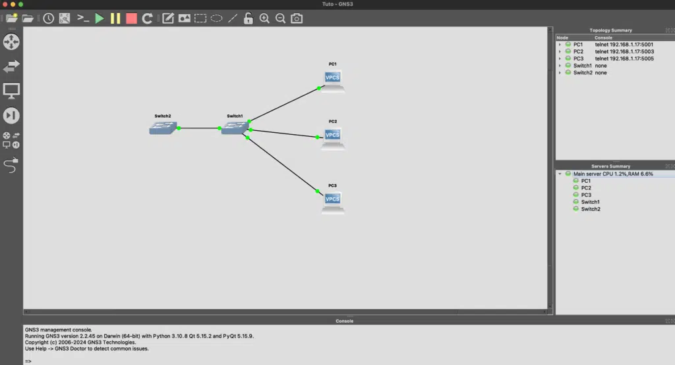Select the PC2 VPCS node on canvas
Image resolution: width=675 pixels, height=365 pixels.
tap(332, 138)
